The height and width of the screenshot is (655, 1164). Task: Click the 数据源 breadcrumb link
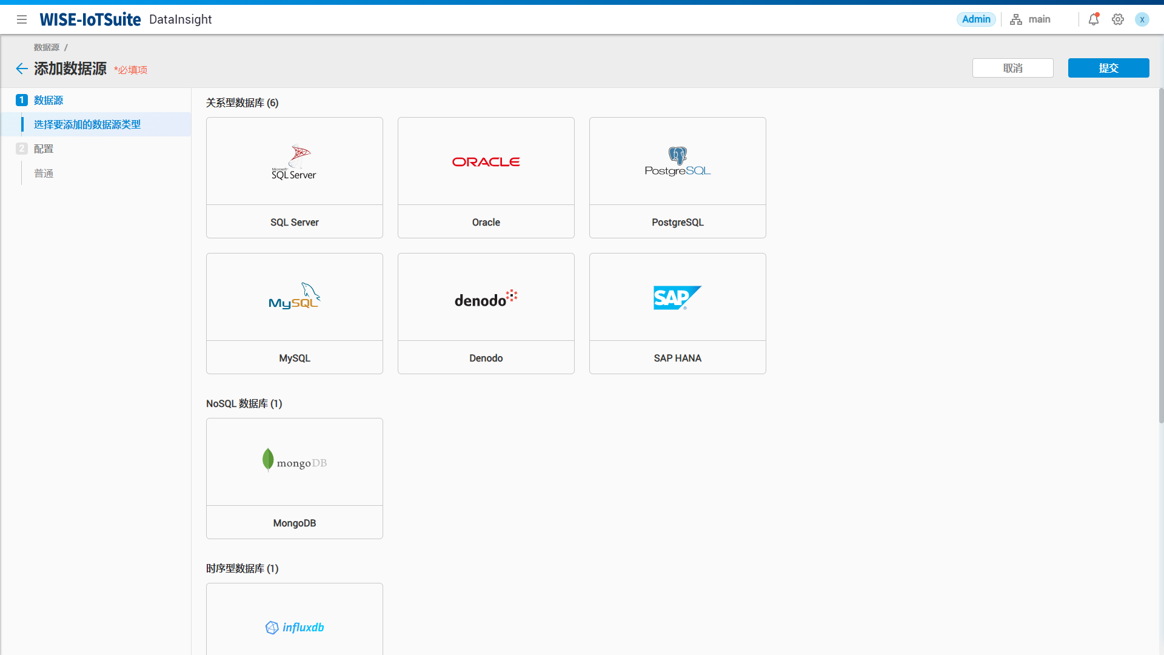(47, 47)
